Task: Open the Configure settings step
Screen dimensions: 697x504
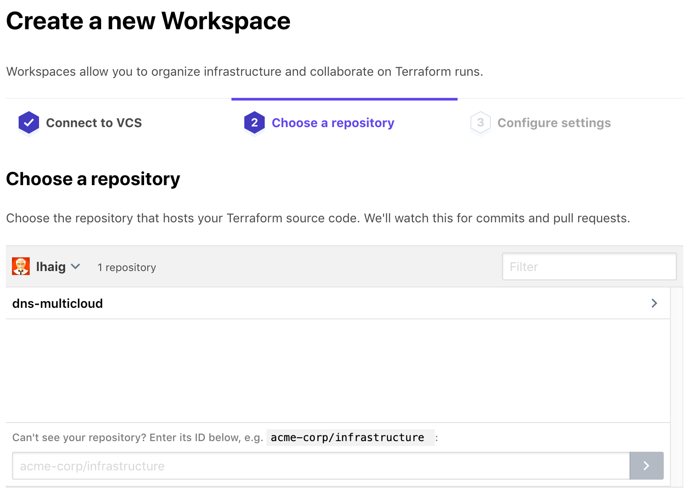Action: coord(554,123)
